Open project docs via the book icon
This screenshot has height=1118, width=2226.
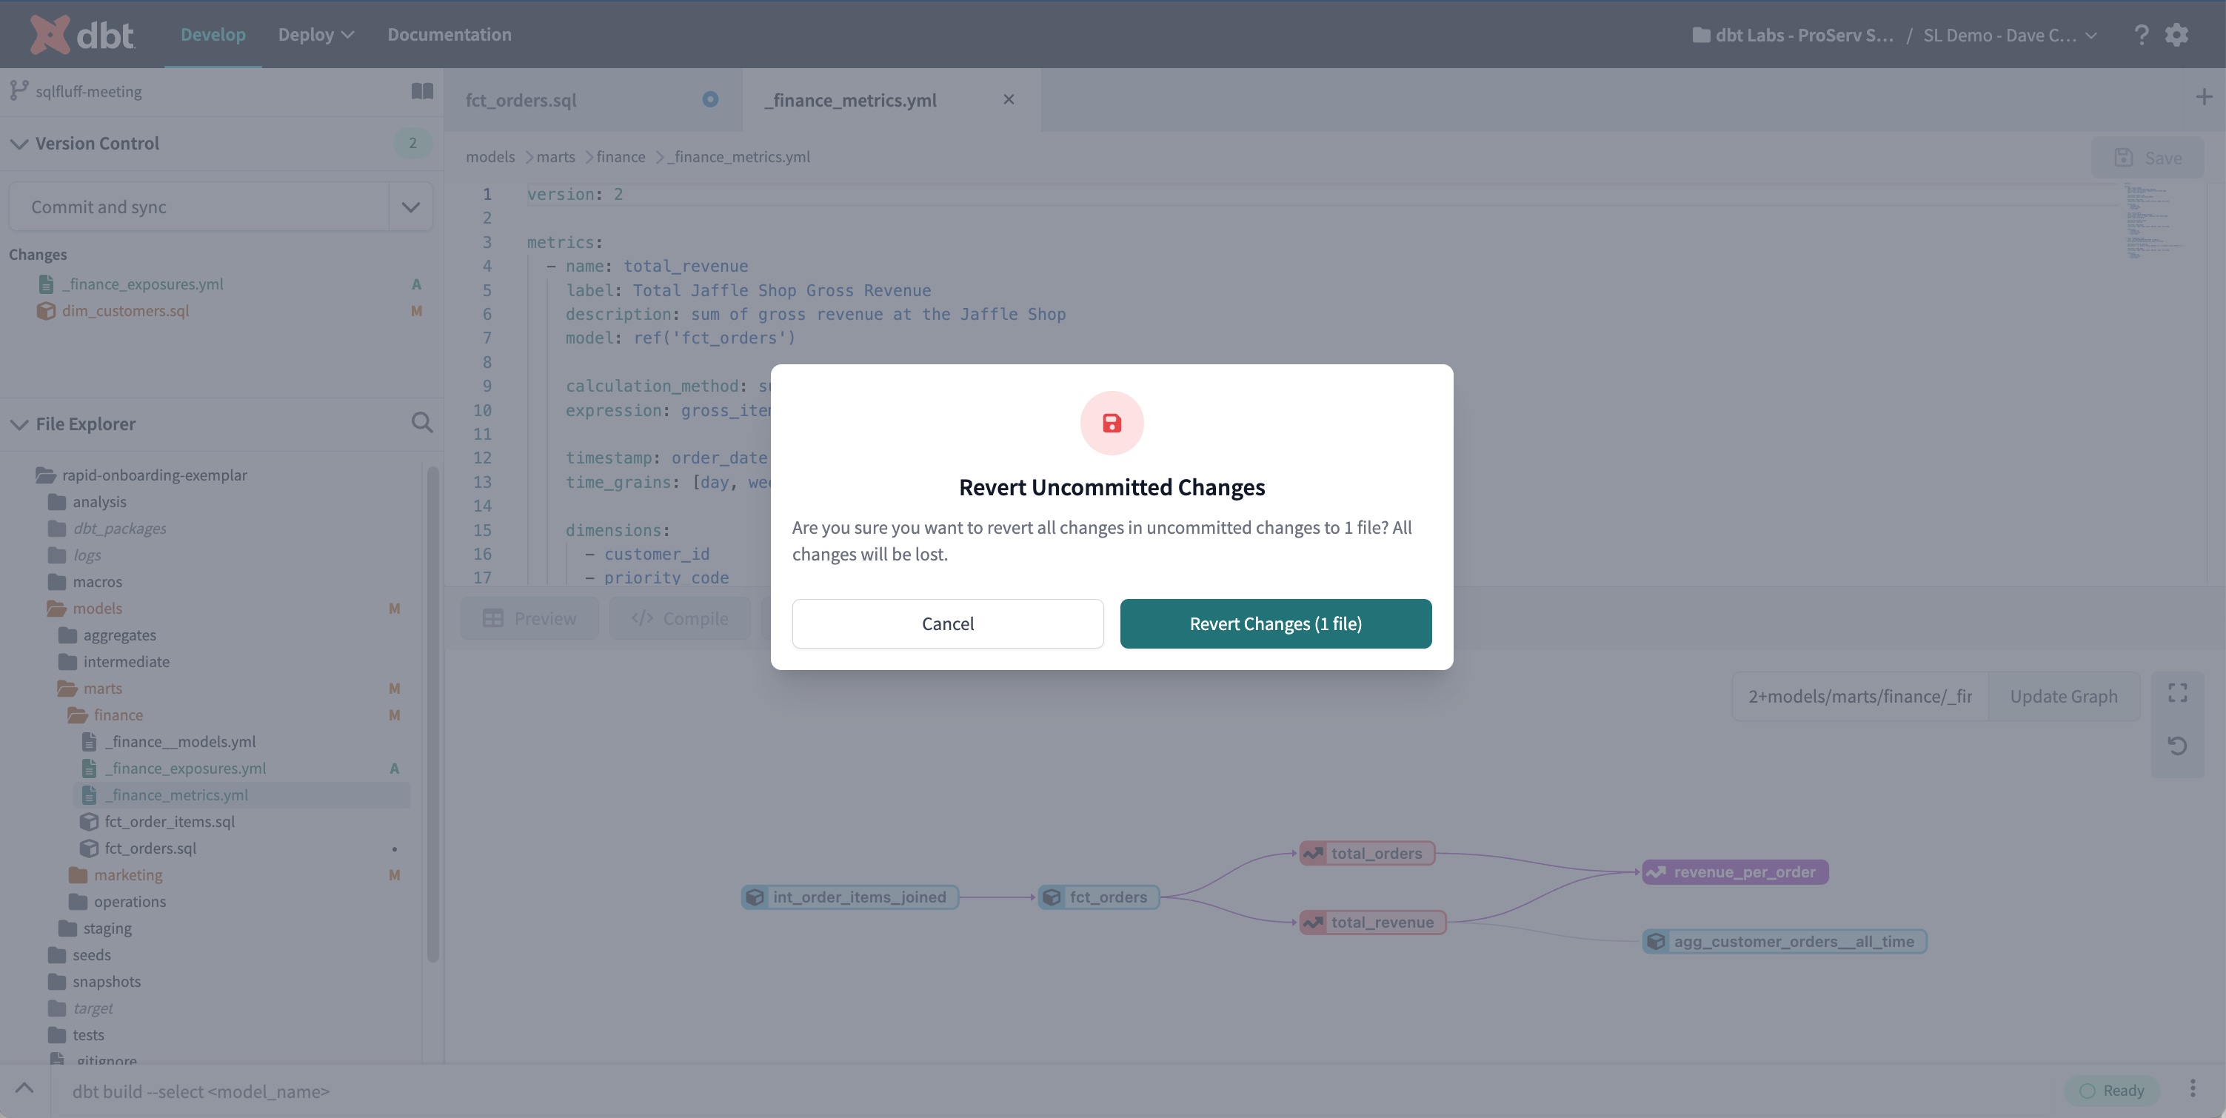[x=421, y=90]
